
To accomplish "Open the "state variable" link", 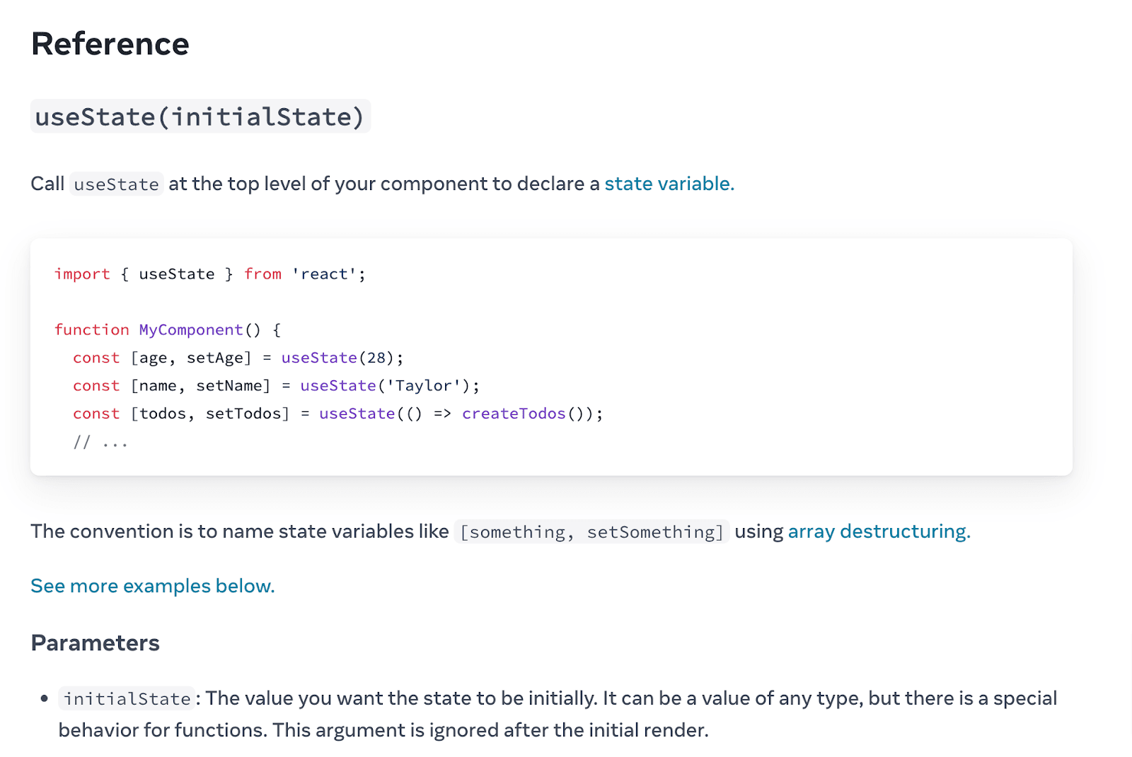I will click(669, 184).
